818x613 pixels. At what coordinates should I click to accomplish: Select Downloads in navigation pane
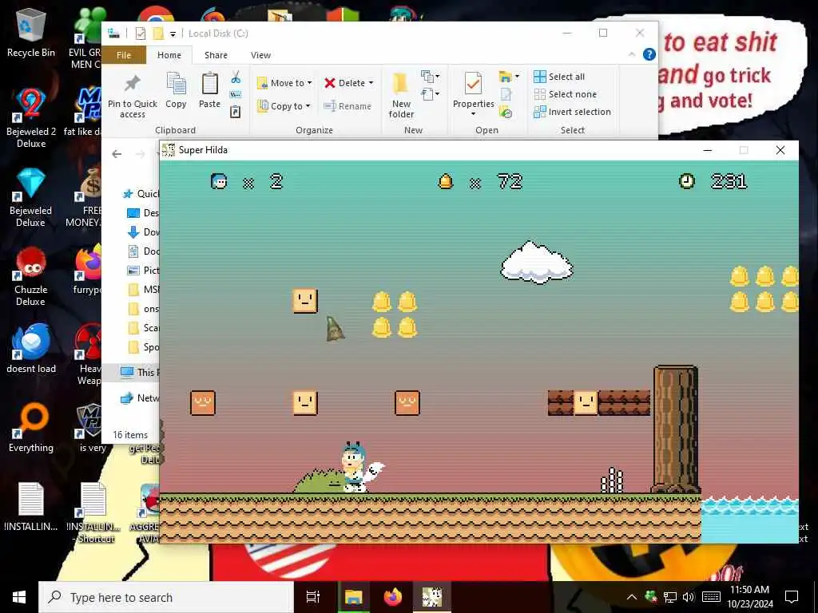tap(144, 232)
